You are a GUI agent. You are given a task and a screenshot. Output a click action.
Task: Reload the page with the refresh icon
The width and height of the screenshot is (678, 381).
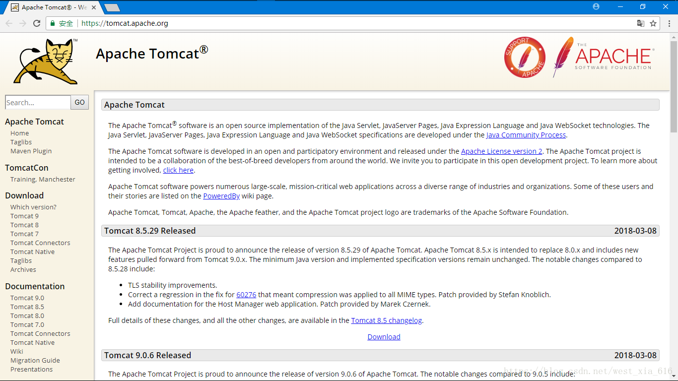37,23
